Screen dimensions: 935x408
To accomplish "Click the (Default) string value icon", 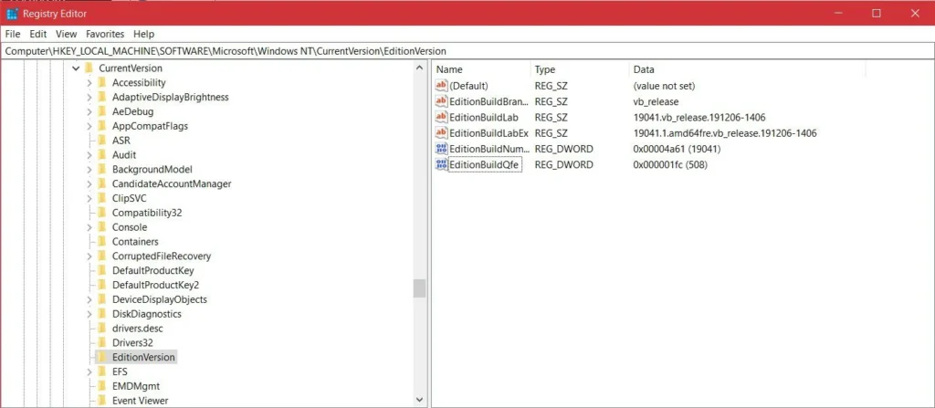I will coord(441,85).
